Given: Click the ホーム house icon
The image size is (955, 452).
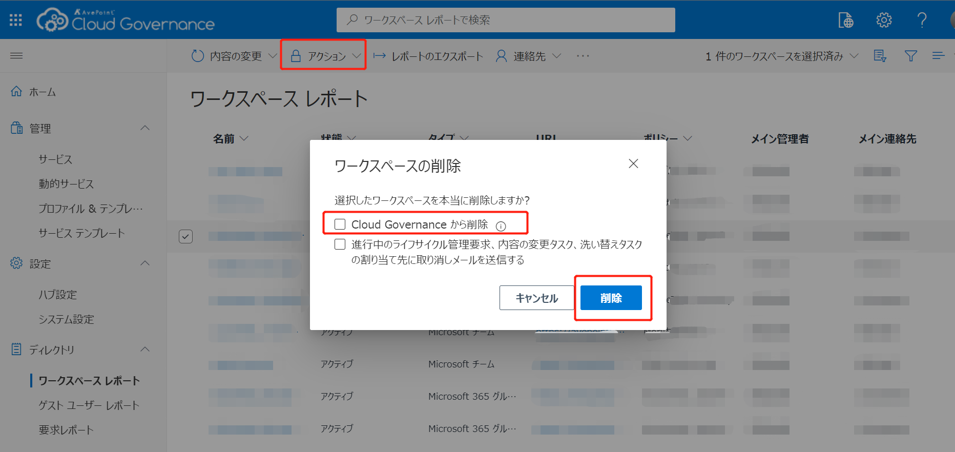Looking at the screenshot, I should click(x=16, y=91).
